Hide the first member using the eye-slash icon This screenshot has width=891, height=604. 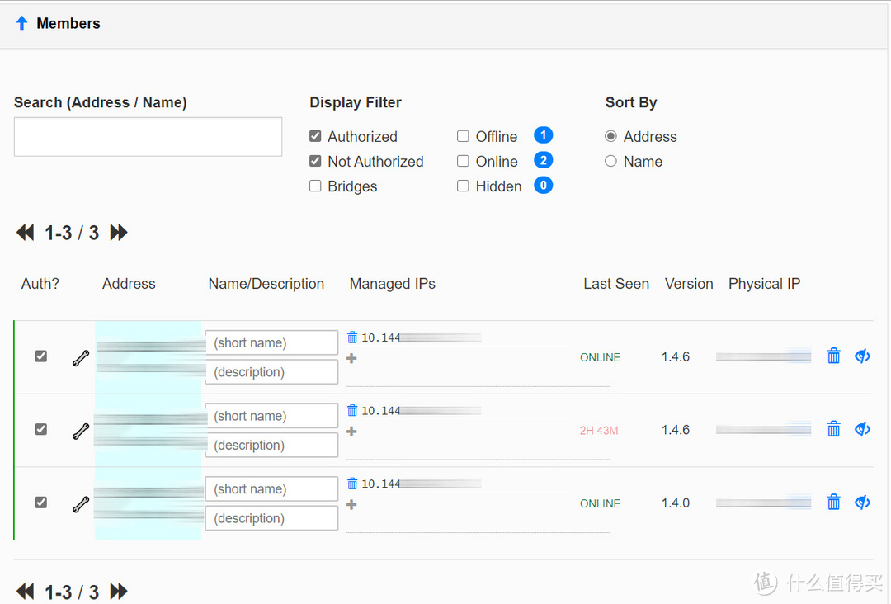862,356
